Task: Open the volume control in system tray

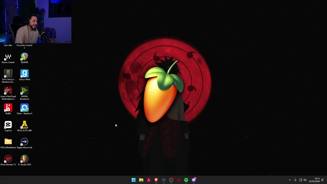Action: (x=305, y=180)
